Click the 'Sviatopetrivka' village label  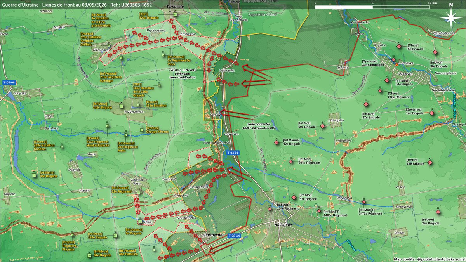pos(198,187)
